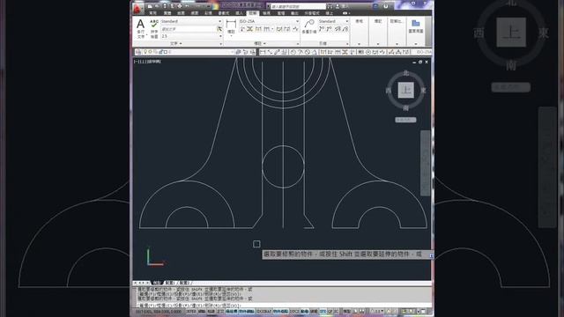Click the 模型 button in the status bar
This screenshot has height=317, width=564.
point(346,311)
